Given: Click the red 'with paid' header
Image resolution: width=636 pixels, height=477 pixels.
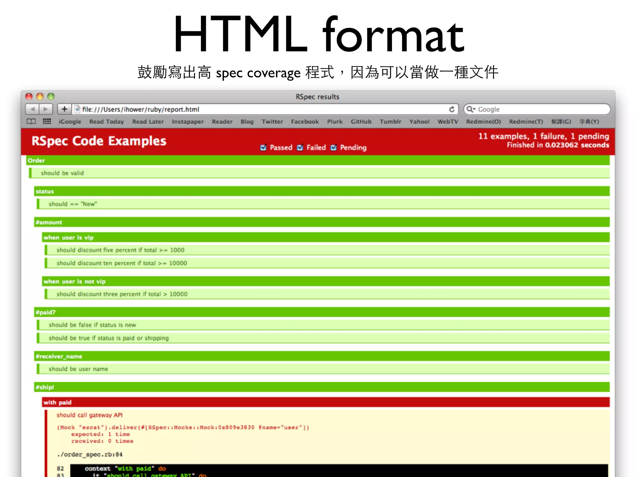Looking at the screenshot, I should [326, 402].
